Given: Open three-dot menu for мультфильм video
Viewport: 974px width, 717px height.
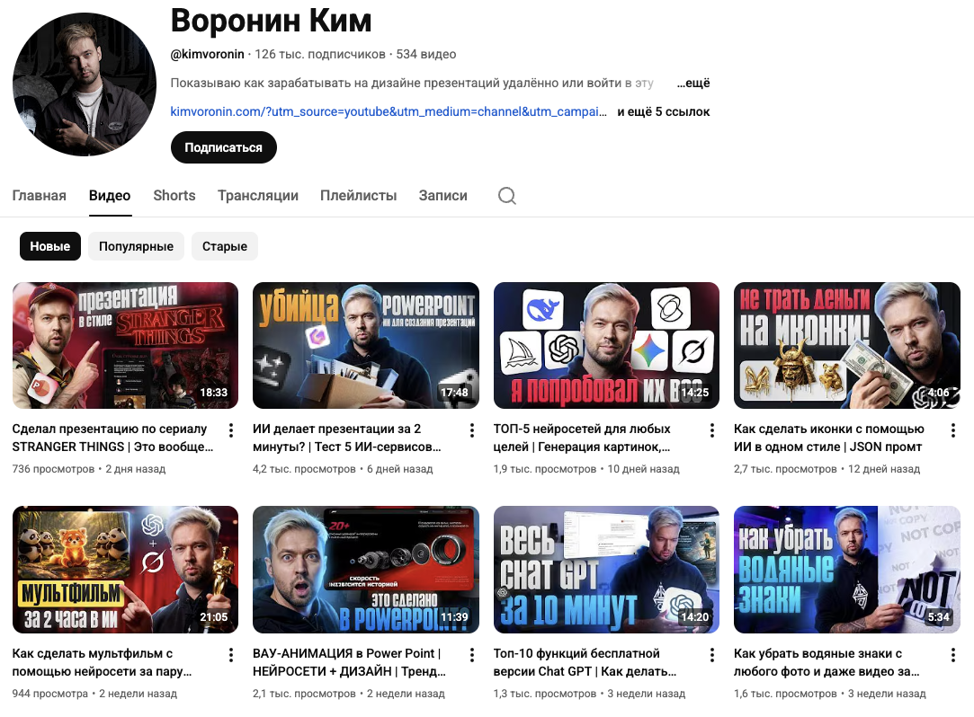Looking at the screenshot, I should (230, 655).
